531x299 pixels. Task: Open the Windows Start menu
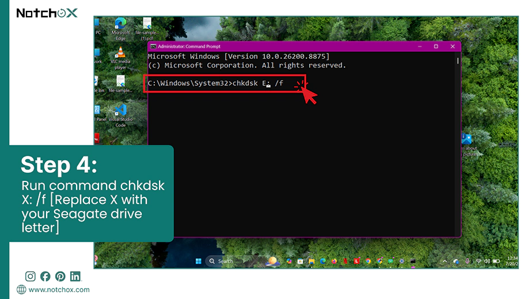pos(199,261)
